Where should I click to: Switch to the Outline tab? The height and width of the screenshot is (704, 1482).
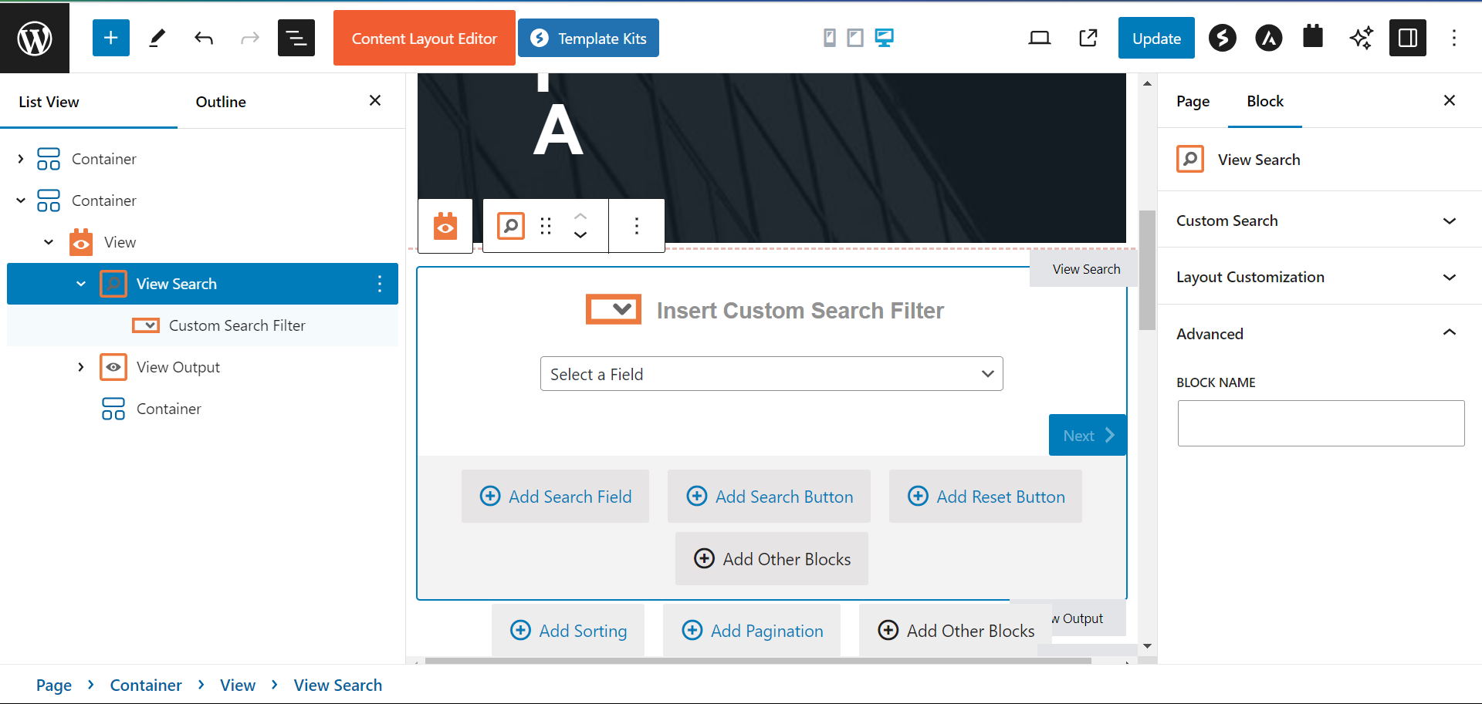click(x=221, y=102)
